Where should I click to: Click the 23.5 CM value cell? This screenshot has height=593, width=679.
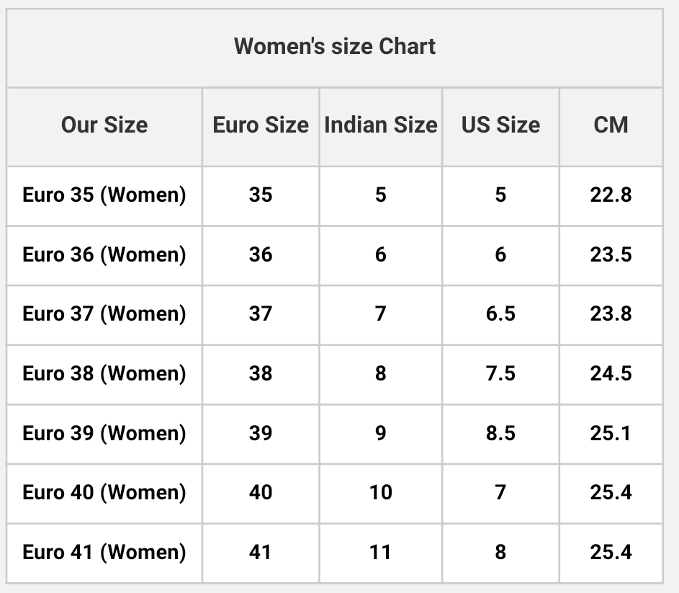[x=611, y=254]
